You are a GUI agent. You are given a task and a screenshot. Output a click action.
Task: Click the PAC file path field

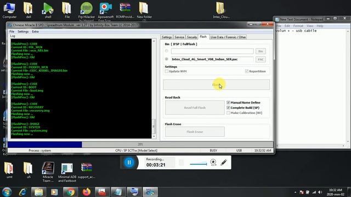(212, 59)
